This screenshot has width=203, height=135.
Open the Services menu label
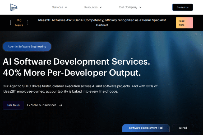(57, 7)
